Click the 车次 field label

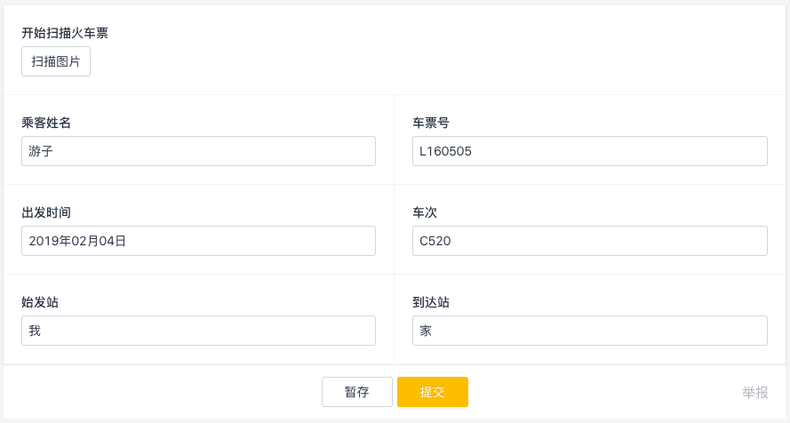tap(425, 212)
